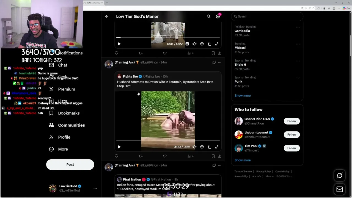Viewport: 352px width, 198px height.
Task: Open playback settings gear on the top video
Action: [202, 44]
